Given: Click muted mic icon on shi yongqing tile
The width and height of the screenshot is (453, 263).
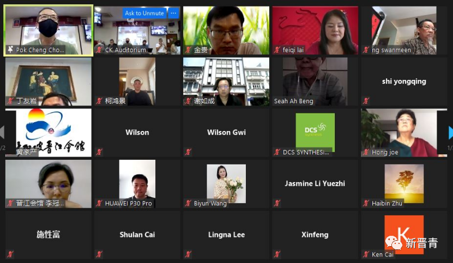Looking at the screenshot, I should point(366,101).
